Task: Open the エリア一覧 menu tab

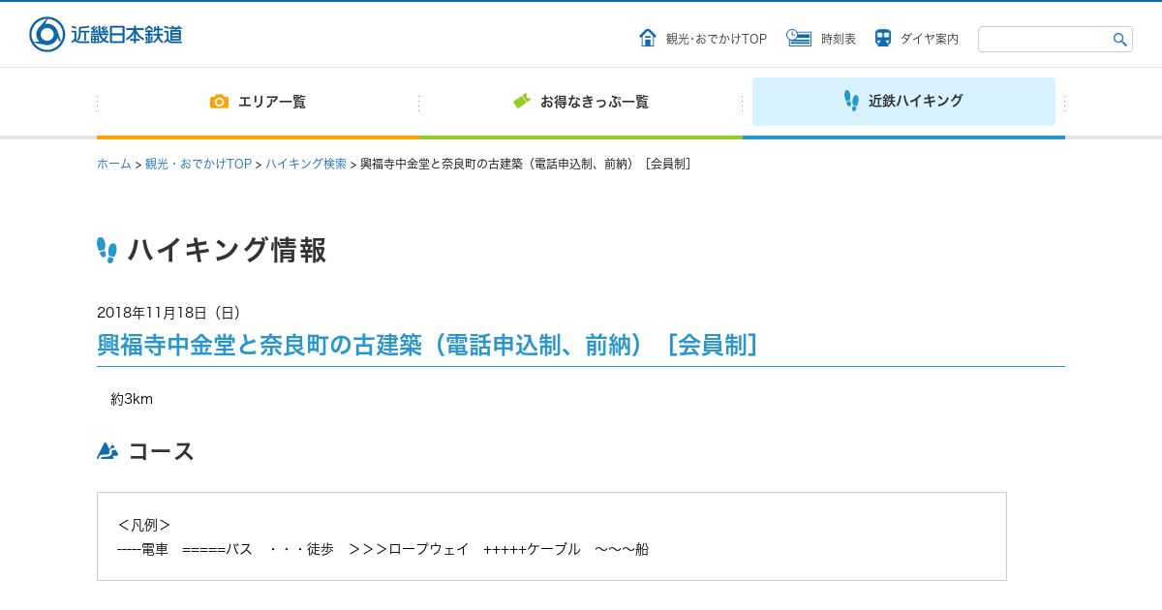Action: (x=259, y=102)
